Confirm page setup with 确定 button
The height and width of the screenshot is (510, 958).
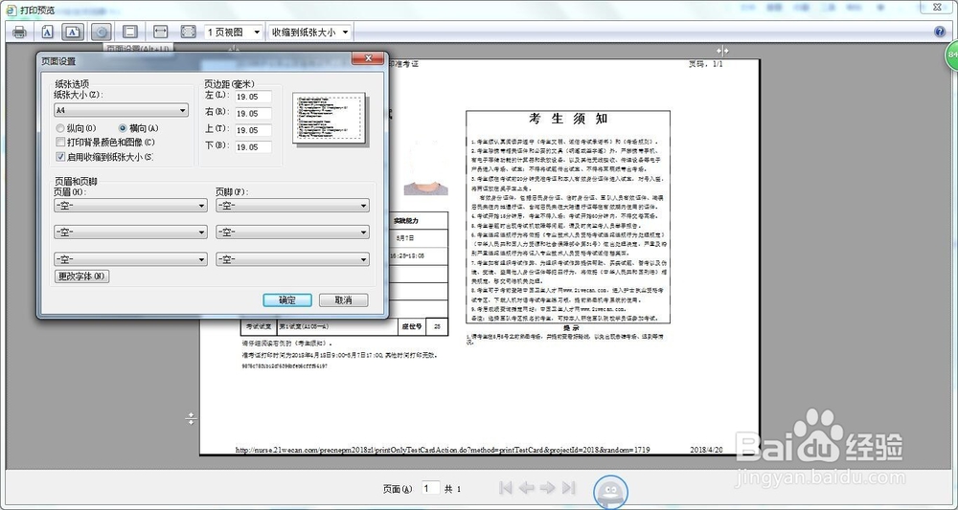(287, 300)
